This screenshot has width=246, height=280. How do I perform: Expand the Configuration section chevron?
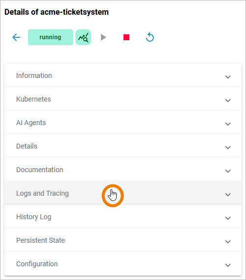point(228,265)
